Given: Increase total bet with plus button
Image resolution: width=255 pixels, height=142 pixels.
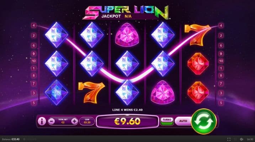Looking at the screenshot, I should pyautogui.click(x=74, y=121).
